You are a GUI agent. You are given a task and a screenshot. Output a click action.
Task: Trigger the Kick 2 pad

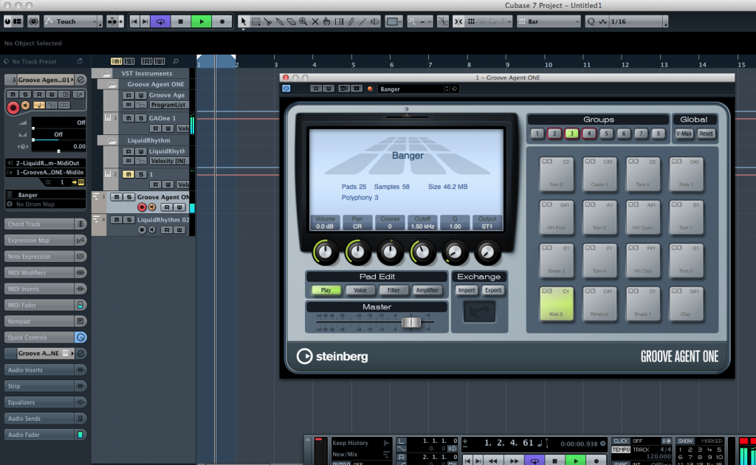pos(557,303)
